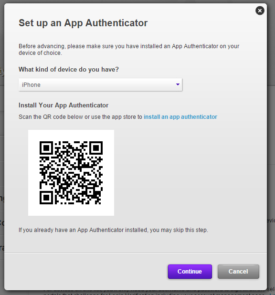Click the purple dropdown arrow next to iPhone

tap(178, 84)
